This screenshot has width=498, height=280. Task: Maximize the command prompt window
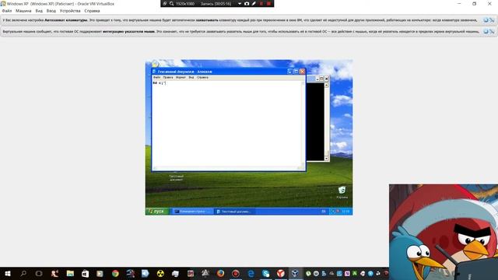tap(321, 79)
